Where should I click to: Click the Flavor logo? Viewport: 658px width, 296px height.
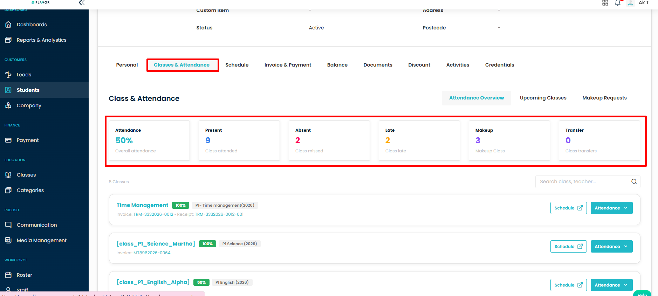pyautogui.click(x=41, y=2)
